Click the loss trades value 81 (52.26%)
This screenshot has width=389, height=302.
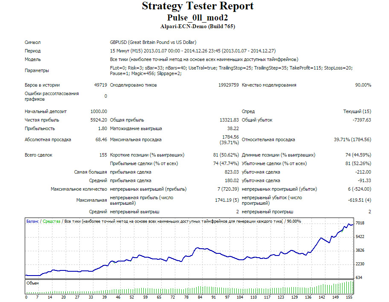358,163
